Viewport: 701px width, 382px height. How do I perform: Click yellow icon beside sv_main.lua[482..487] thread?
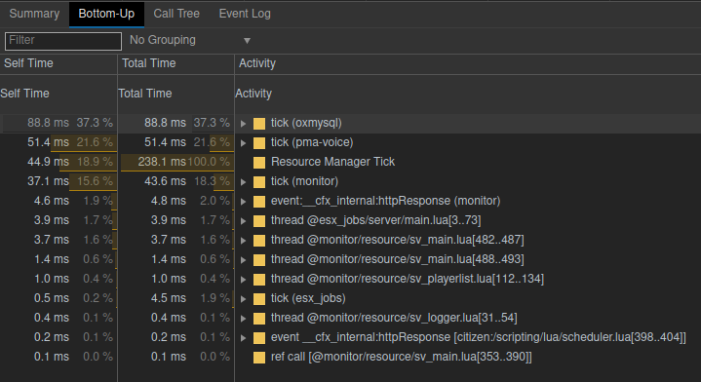click(259, 241)
